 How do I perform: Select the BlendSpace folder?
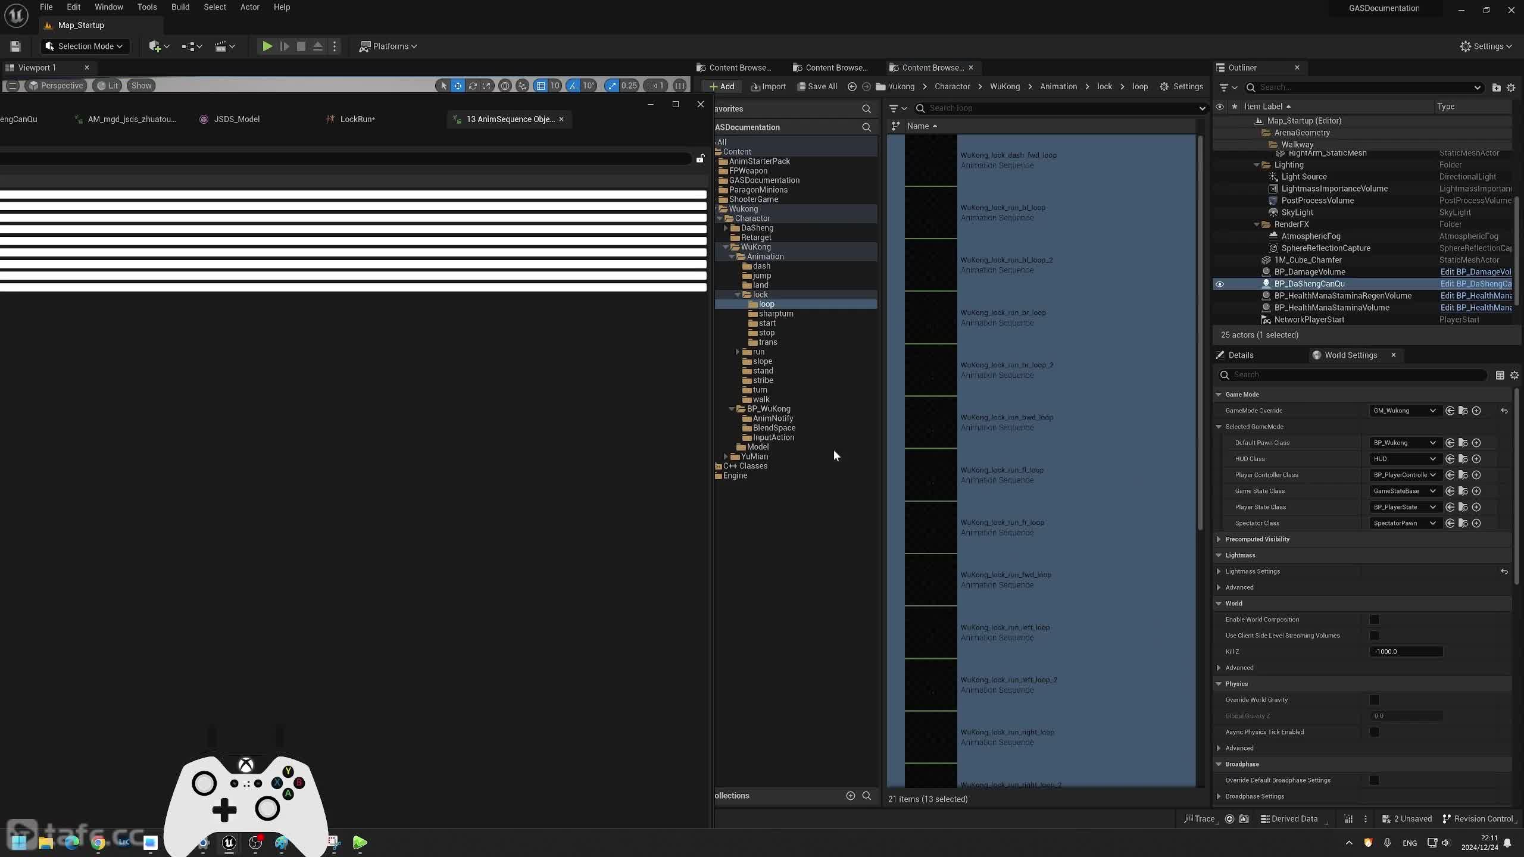[774, 428]
